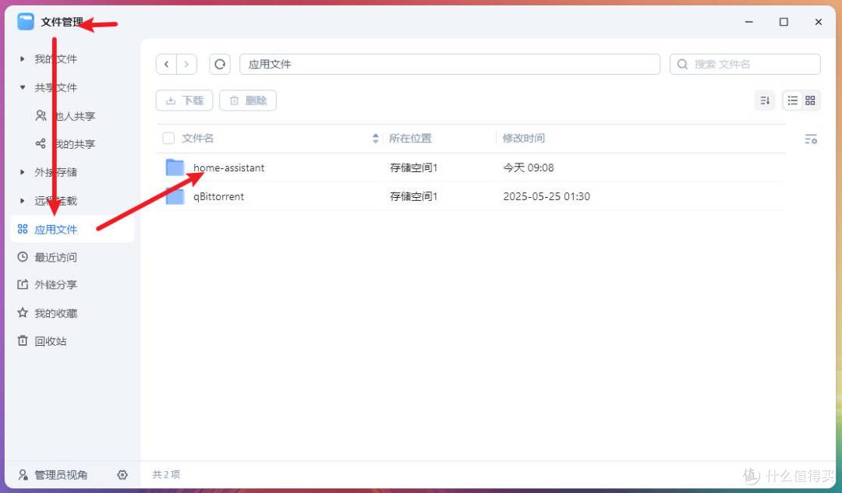842x493 pixels.
Task: Open 我的收藏 in the sidebar
Action: [x=56, y=313]
